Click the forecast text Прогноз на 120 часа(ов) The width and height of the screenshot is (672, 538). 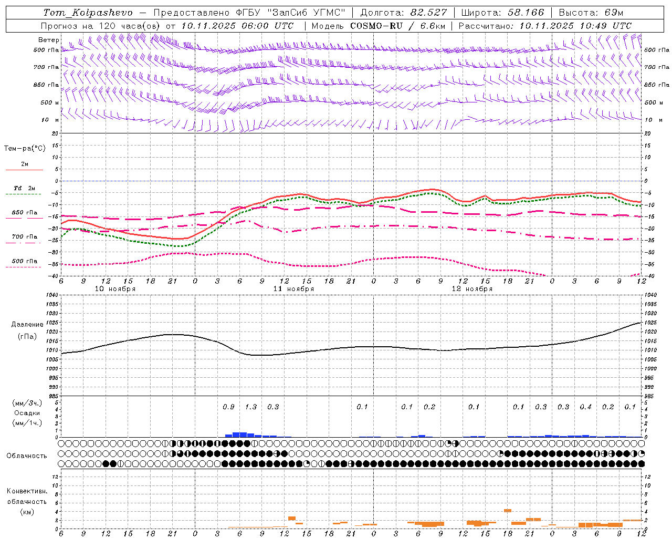point(101,26)
